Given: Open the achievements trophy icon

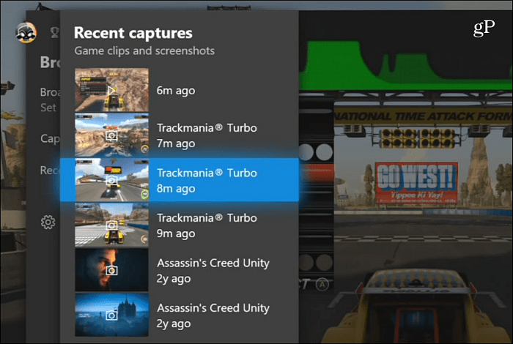Looking at the screenshot, I should [54, 32].
